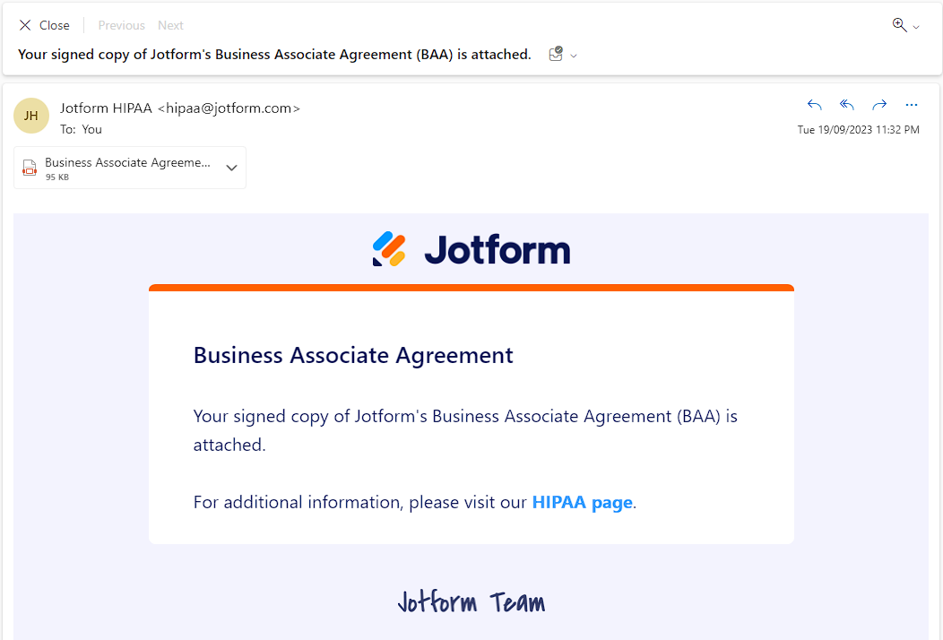Expand the attachment options chevron
Image resolution: width=943 pixels, height=640 pixels.
pyautogui.click(x=231, y=168)
